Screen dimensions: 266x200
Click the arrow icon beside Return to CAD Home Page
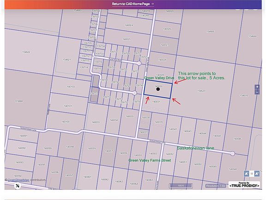152,4
